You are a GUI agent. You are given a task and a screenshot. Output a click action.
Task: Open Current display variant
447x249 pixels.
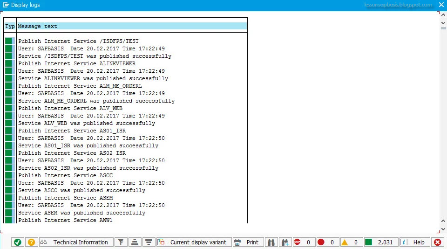(x=194, y=242)
